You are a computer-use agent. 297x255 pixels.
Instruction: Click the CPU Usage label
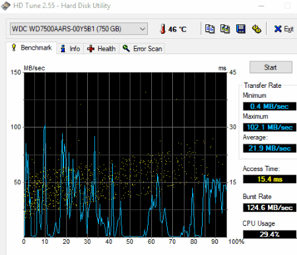pos(259,223)
